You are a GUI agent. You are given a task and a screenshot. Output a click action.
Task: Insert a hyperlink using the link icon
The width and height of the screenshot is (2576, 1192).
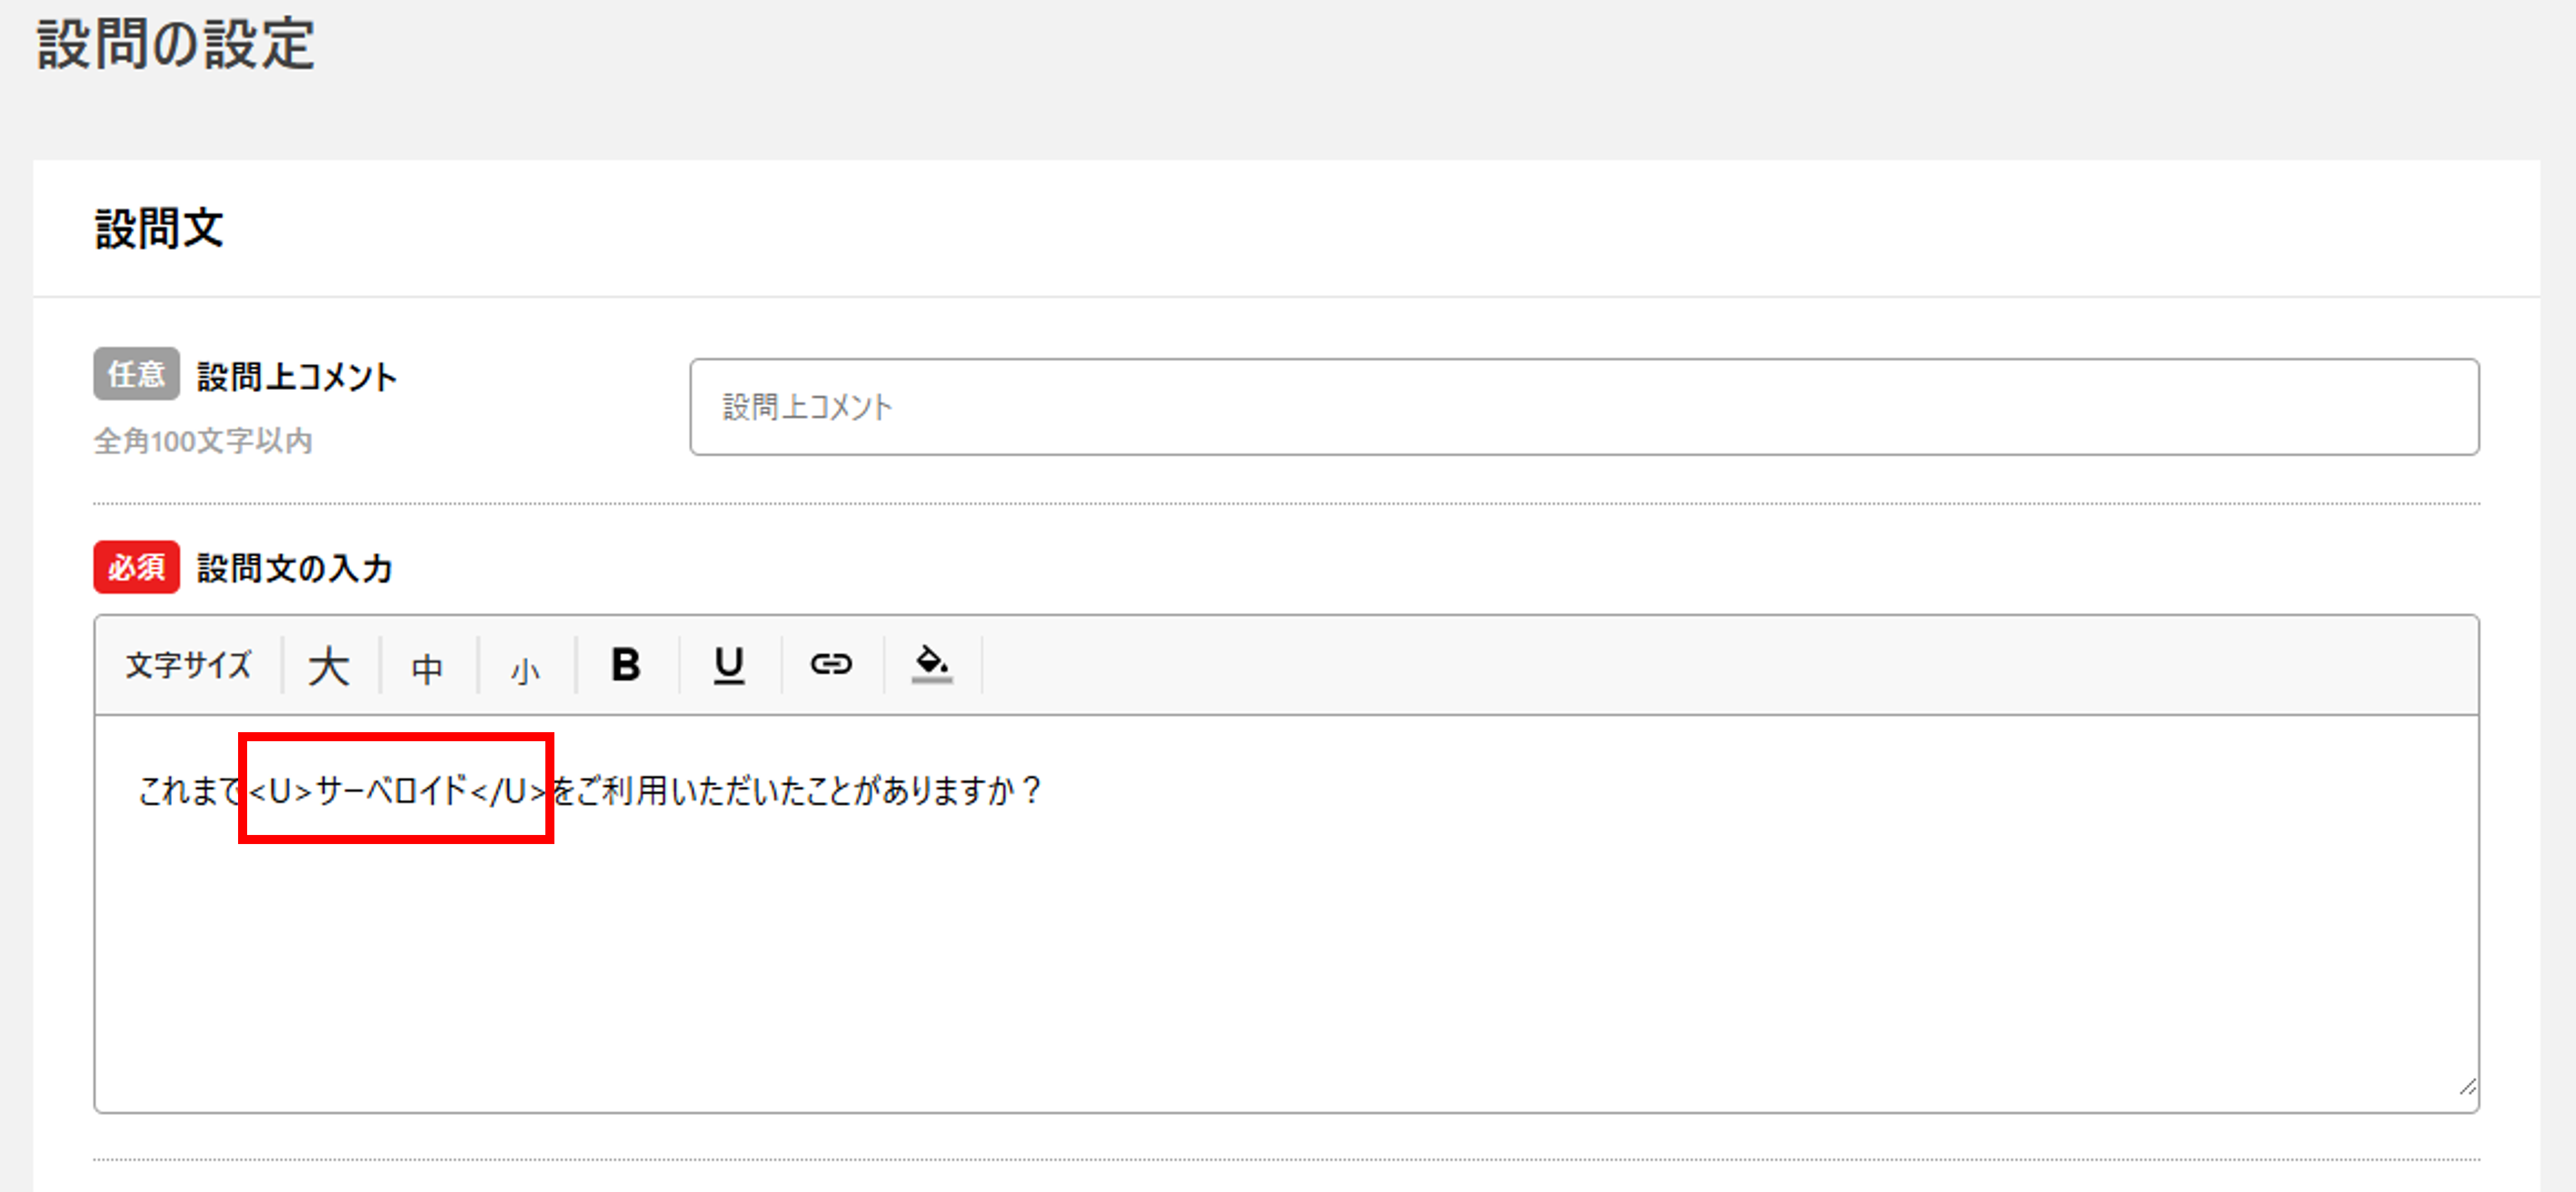[x=831, y=664]
